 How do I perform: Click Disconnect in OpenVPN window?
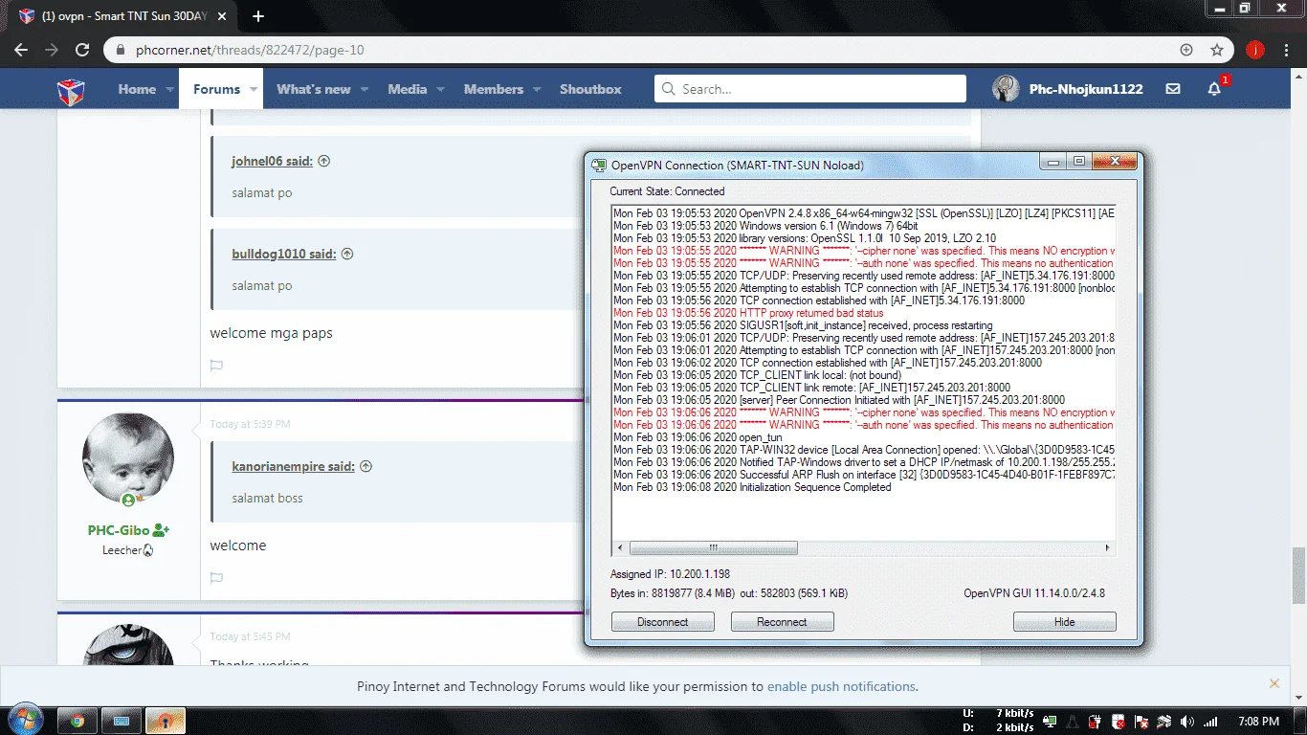663,622
